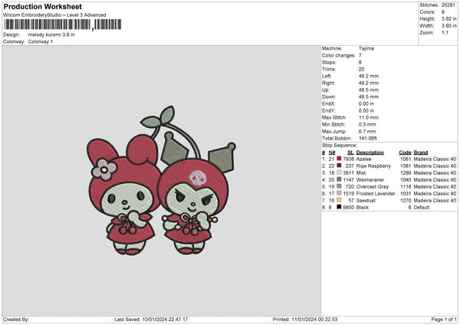Click the 'Frosted Lavender' description text
The height and width of the screenshot is (325, 460).
coord(376,194)
